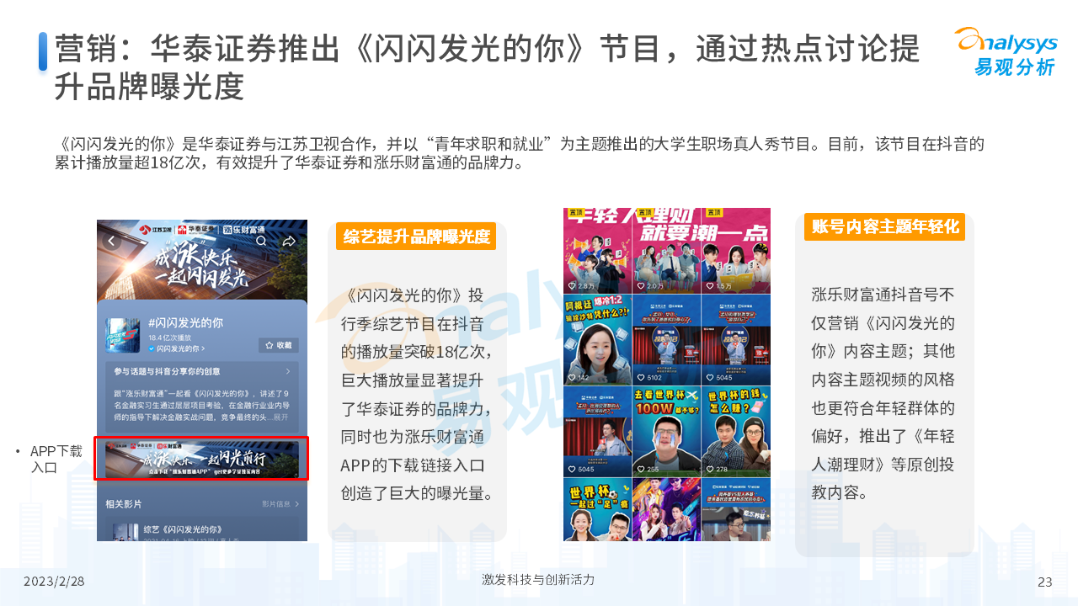This screenshot has height=606, width=1078.
Task: Open search via the magnifier icon
Action: [262, 242]
